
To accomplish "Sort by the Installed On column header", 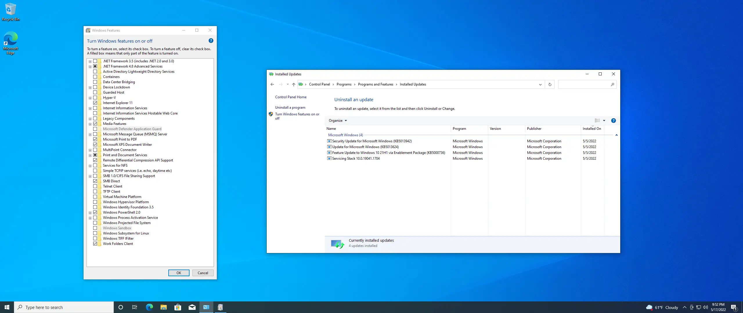I will (x=591, y=129).
